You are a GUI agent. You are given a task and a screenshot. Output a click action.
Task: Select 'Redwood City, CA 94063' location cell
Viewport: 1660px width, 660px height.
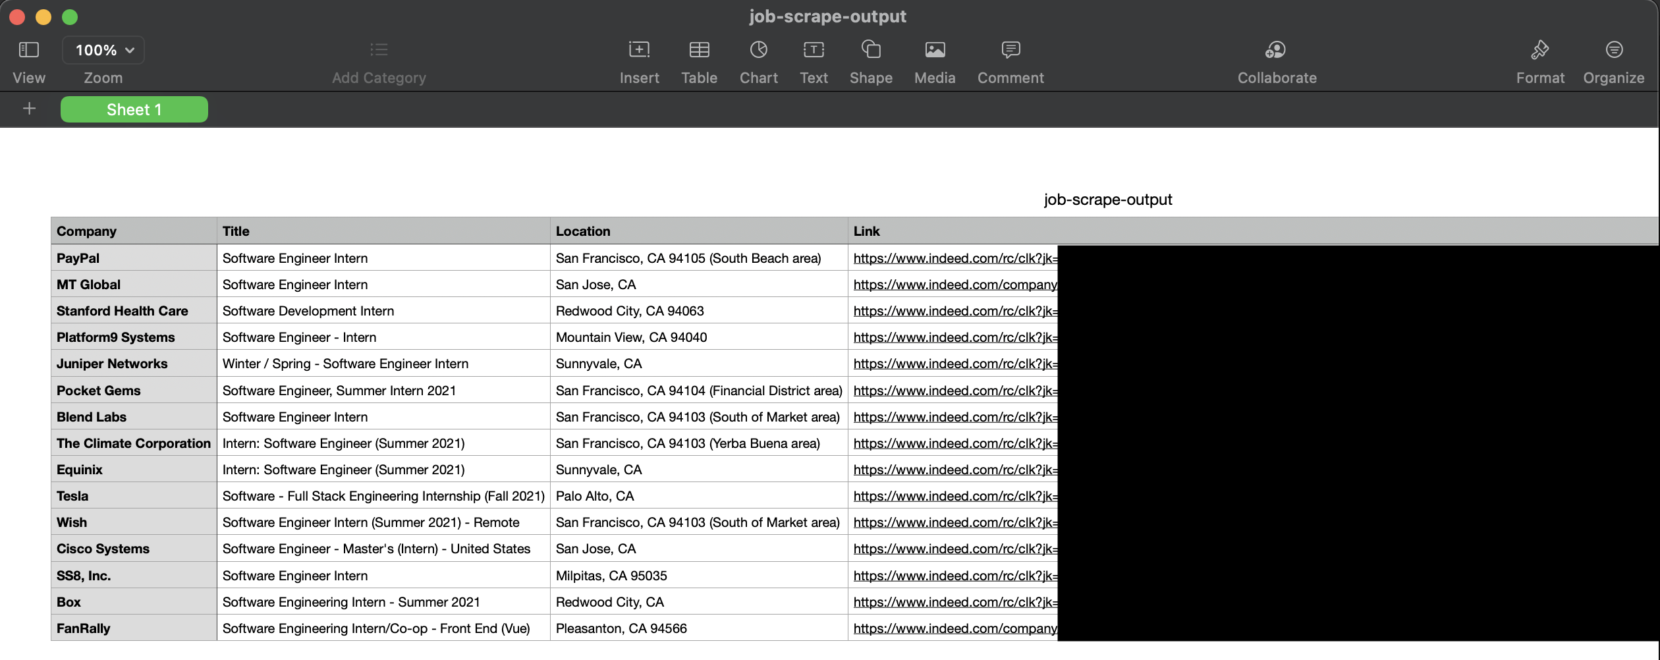[699, 311]
